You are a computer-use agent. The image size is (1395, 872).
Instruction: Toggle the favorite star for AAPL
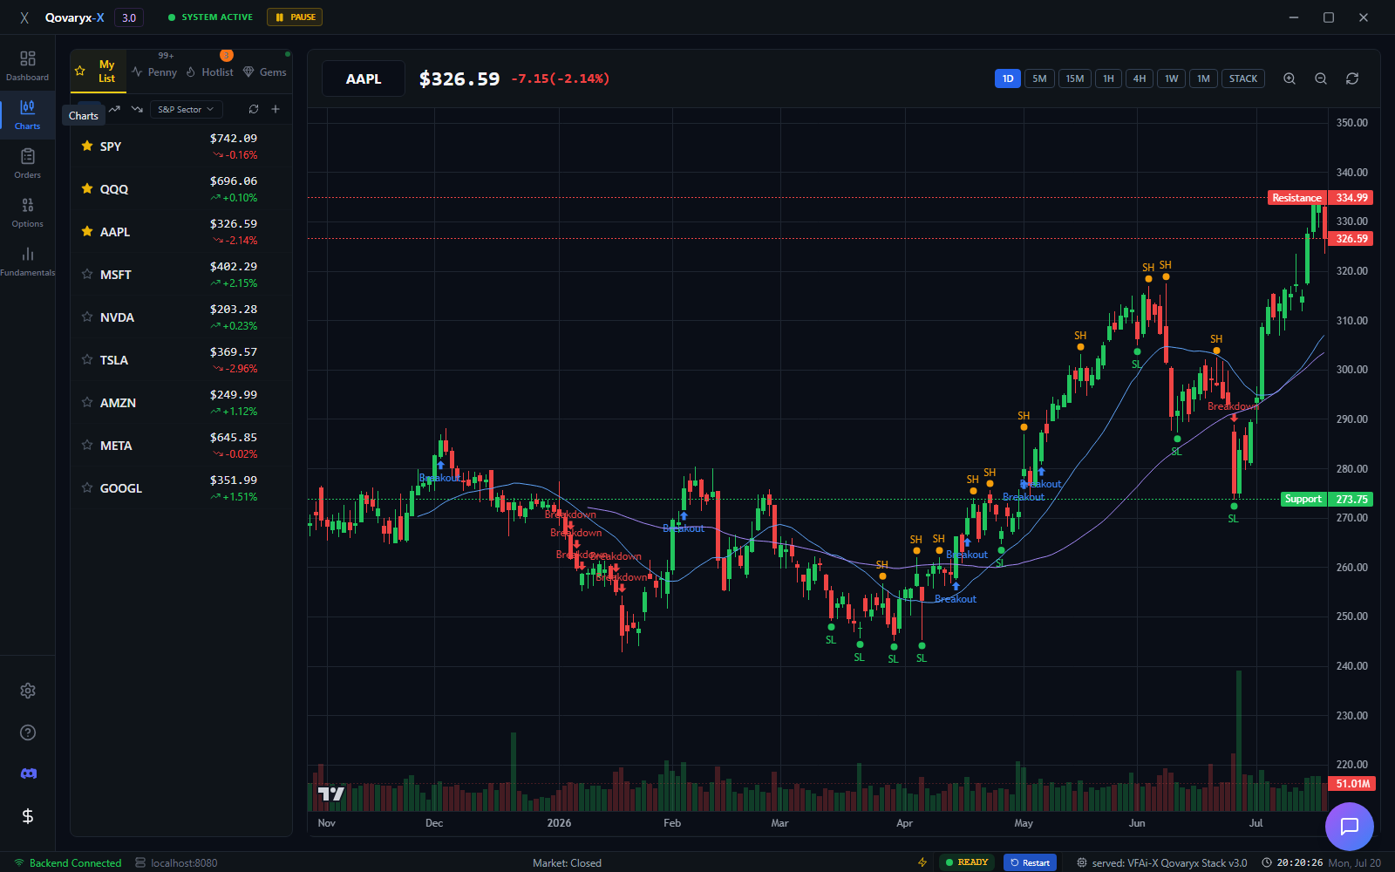coord(87,231)
